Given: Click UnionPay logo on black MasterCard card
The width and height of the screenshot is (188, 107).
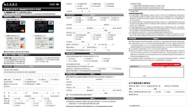Looking at the screenshot, I should tap(22, 23).
